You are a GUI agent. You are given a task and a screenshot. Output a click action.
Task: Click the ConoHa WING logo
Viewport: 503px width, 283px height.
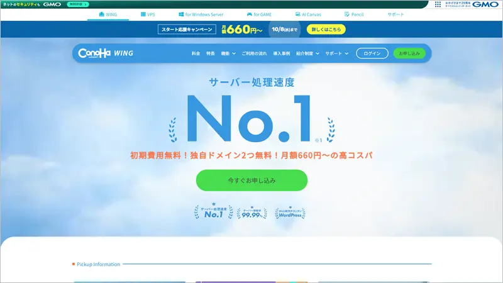tap(104, 53)
